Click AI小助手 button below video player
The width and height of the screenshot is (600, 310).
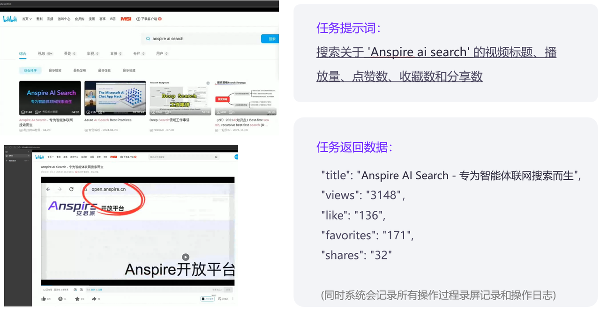[208, 299]
